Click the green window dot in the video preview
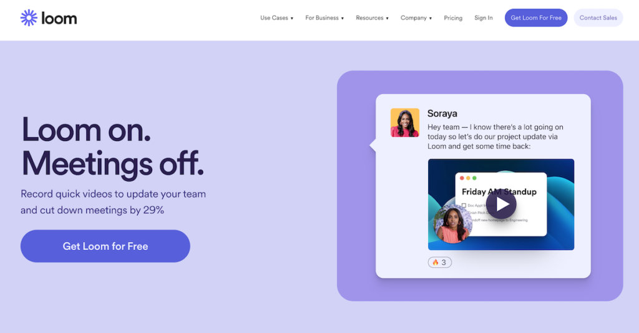 coord(474,178)
